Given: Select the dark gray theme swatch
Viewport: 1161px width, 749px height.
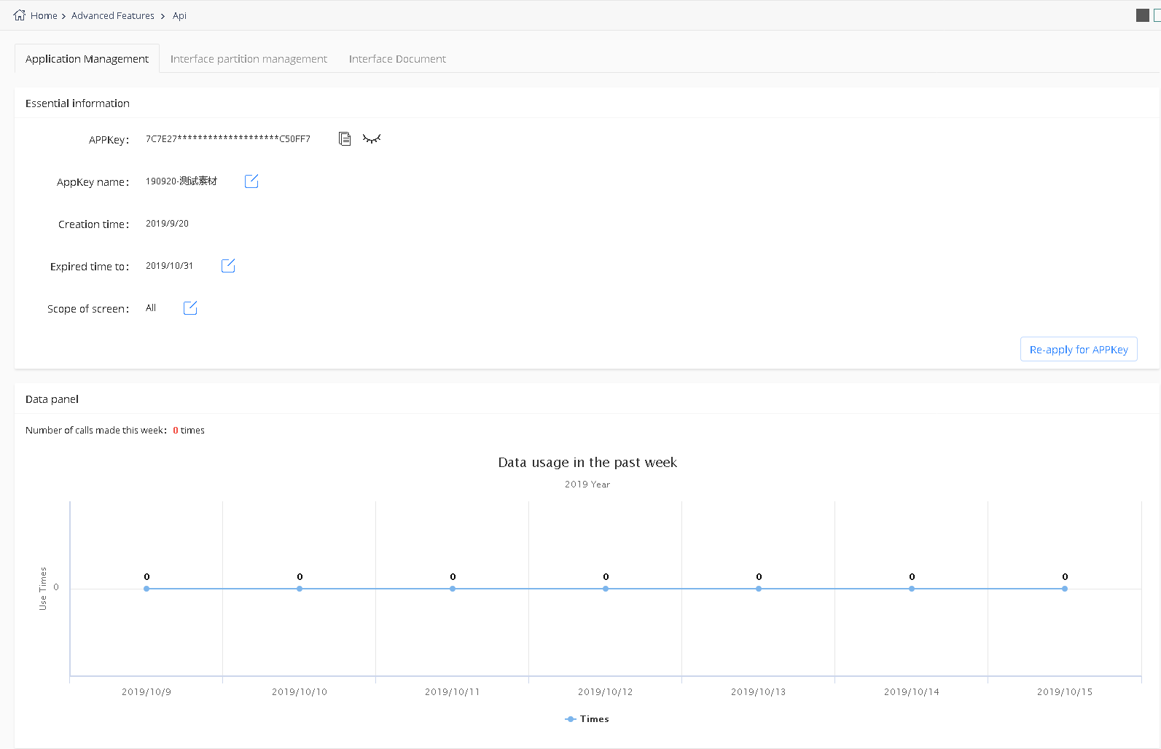Looking at the screenshot, I should pyautogui.click(x=1142, y=15).
